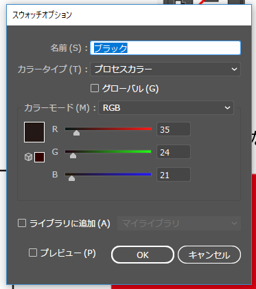This screenshot has height=289, width=256.
Task: Click the B value field showing 21
Action: point(174,175)
